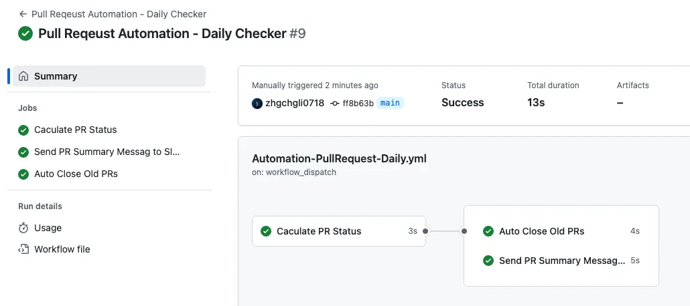Click the stopwatch icon next to Usage

point(23,228)
